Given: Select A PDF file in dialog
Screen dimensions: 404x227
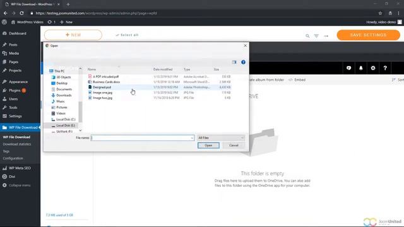Looking at the screenshot, I should point(106,76).
